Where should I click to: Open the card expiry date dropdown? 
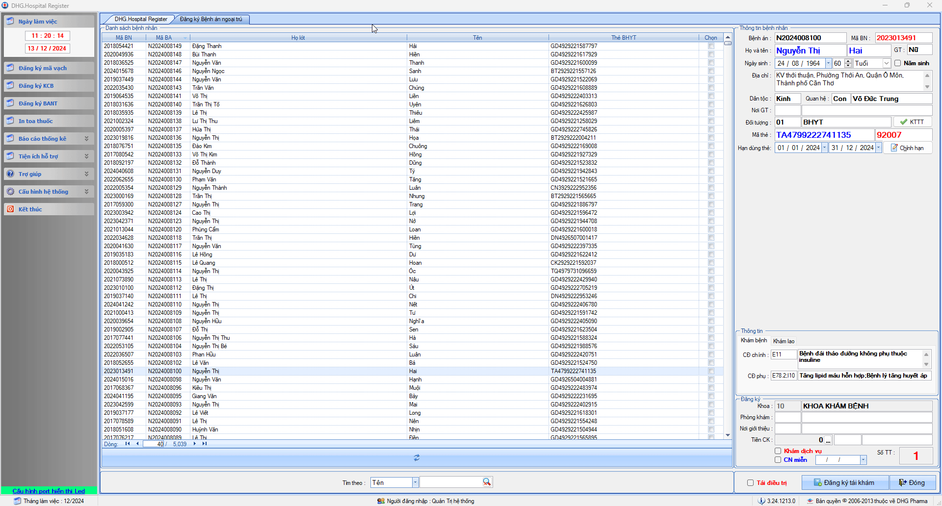878,148
